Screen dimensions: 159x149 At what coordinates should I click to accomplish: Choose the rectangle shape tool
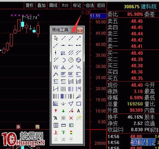[79, 104]
